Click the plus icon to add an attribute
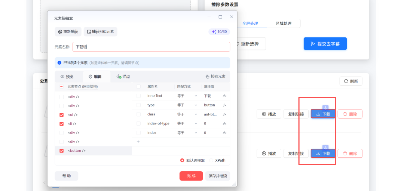Image resolution: width=404 pixels, height=191 pixels. point(138,142)
